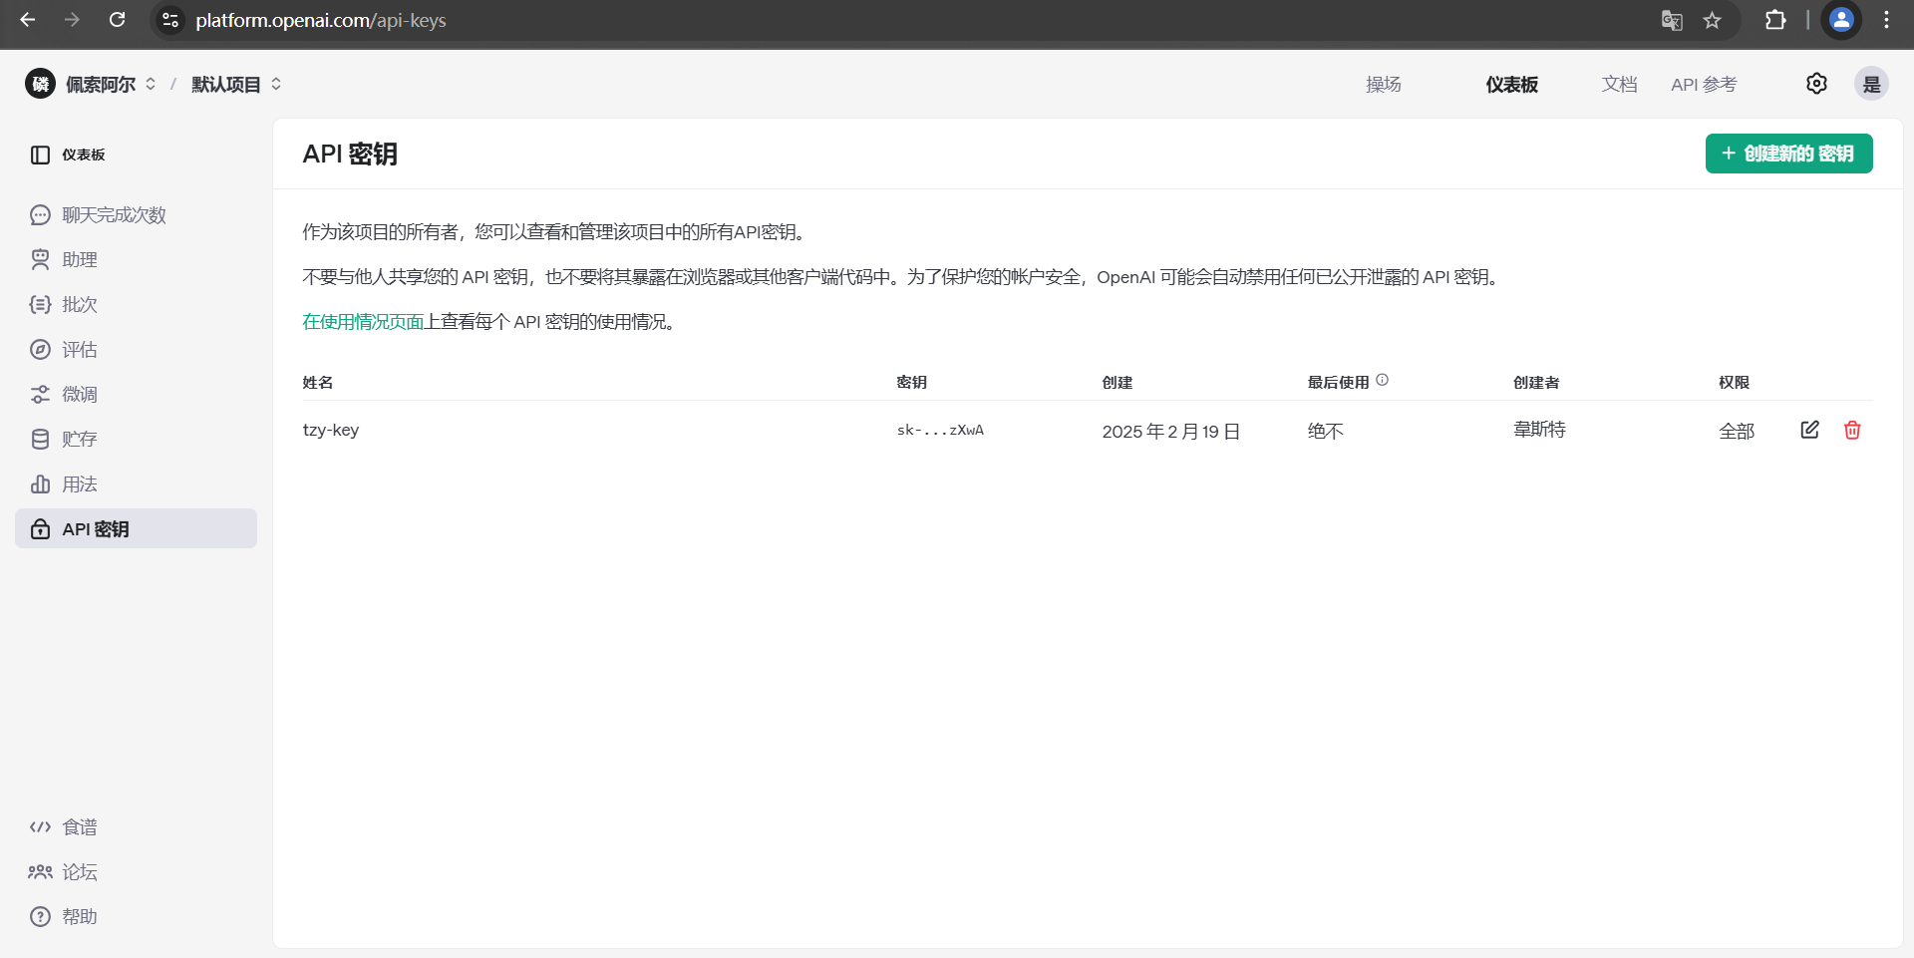Collapse the sidebar with the 仪表板 panel icon
1914x958 pixels.
(x=40, y=155)
